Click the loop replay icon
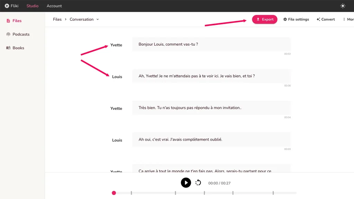The width and height of the screenshot is (354, 199). pos(198,183)
